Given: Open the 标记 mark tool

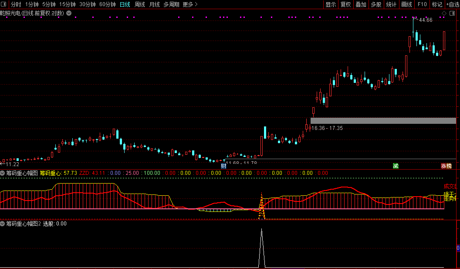Looking at the screenshot, I should 437,4.
